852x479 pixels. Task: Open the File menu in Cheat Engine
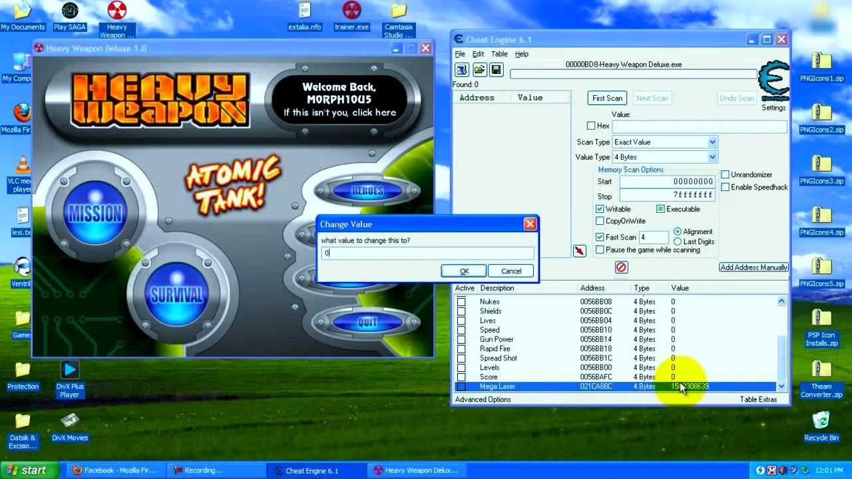click(x=460, y=54)
